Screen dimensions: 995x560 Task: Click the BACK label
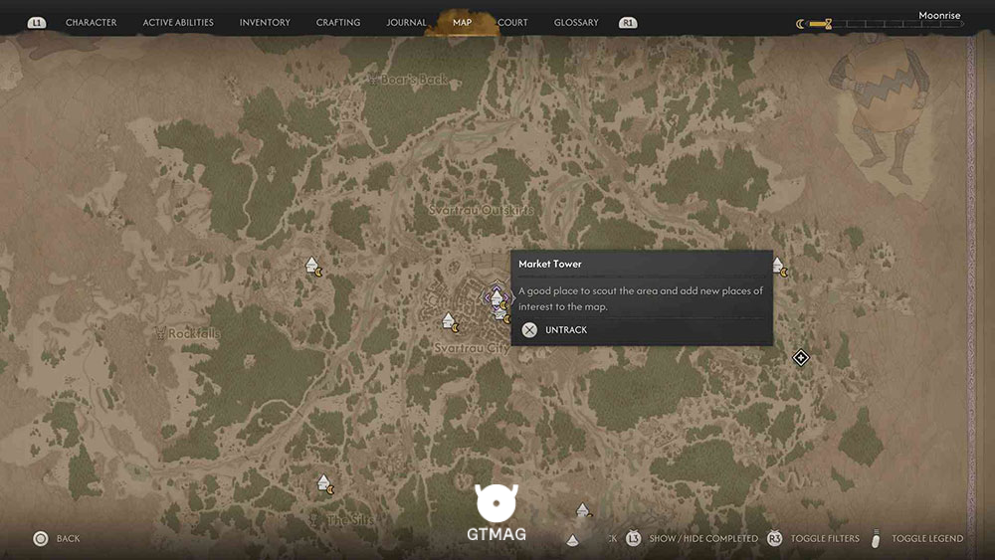68,538
